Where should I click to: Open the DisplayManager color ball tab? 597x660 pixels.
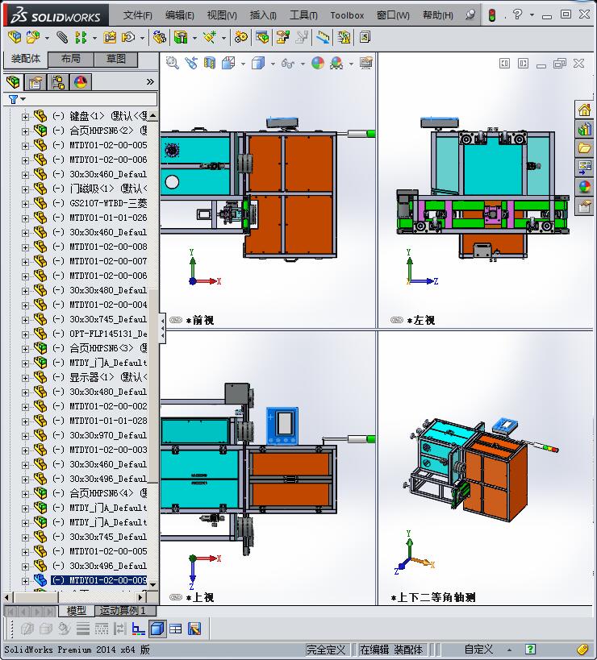coord(81,81)
